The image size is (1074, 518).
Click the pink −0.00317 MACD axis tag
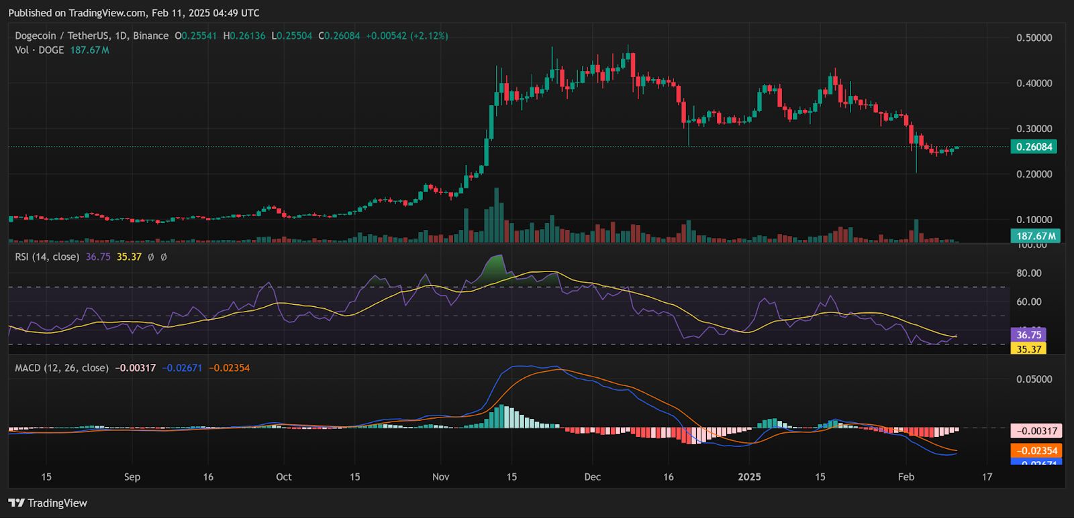pos(1036,431)
